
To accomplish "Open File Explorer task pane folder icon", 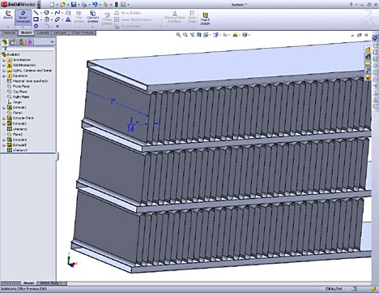I will [368, 63].
